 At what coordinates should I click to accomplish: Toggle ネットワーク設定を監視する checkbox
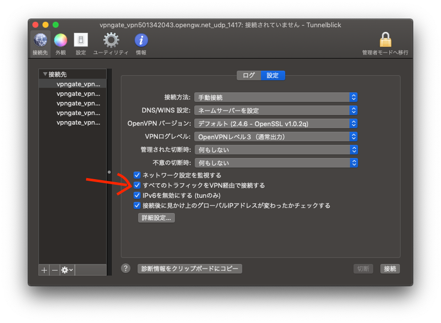[137, 175]
